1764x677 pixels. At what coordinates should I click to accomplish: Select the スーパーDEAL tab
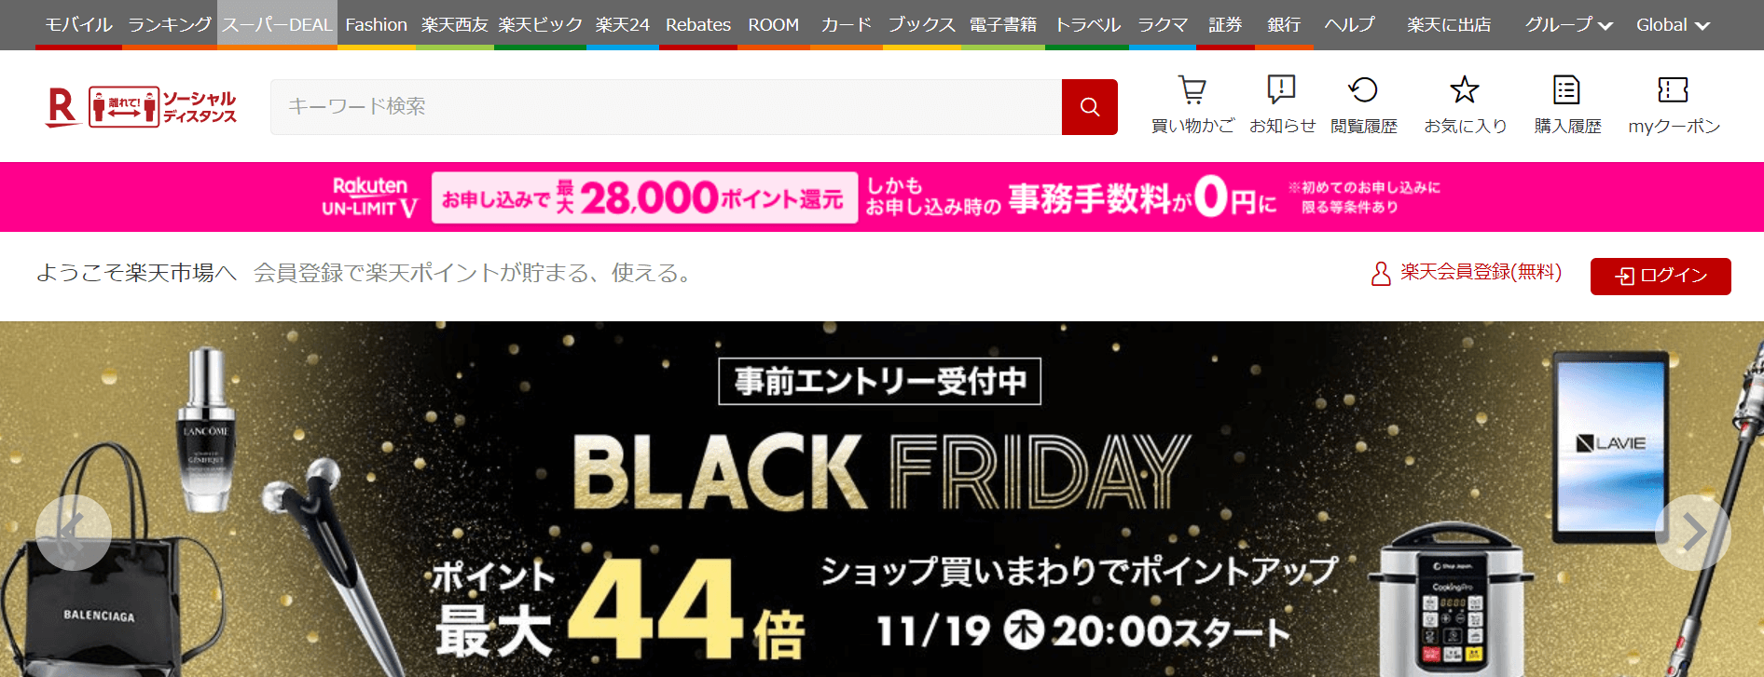pyautogui.click(x=277, y=25)
